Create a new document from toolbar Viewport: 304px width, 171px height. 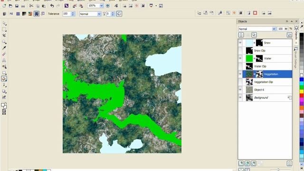(4, 6)
